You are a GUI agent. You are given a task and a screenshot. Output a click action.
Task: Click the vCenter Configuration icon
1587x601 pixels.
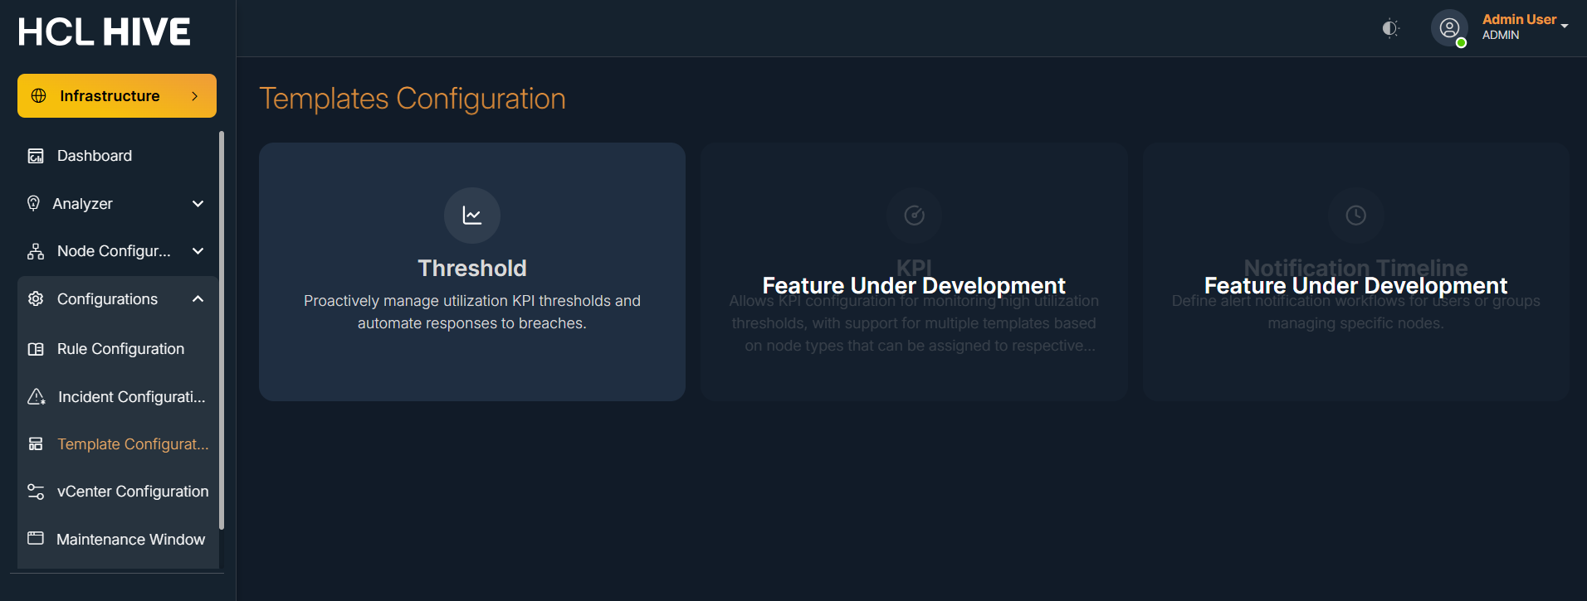click(x=36, y=492)
